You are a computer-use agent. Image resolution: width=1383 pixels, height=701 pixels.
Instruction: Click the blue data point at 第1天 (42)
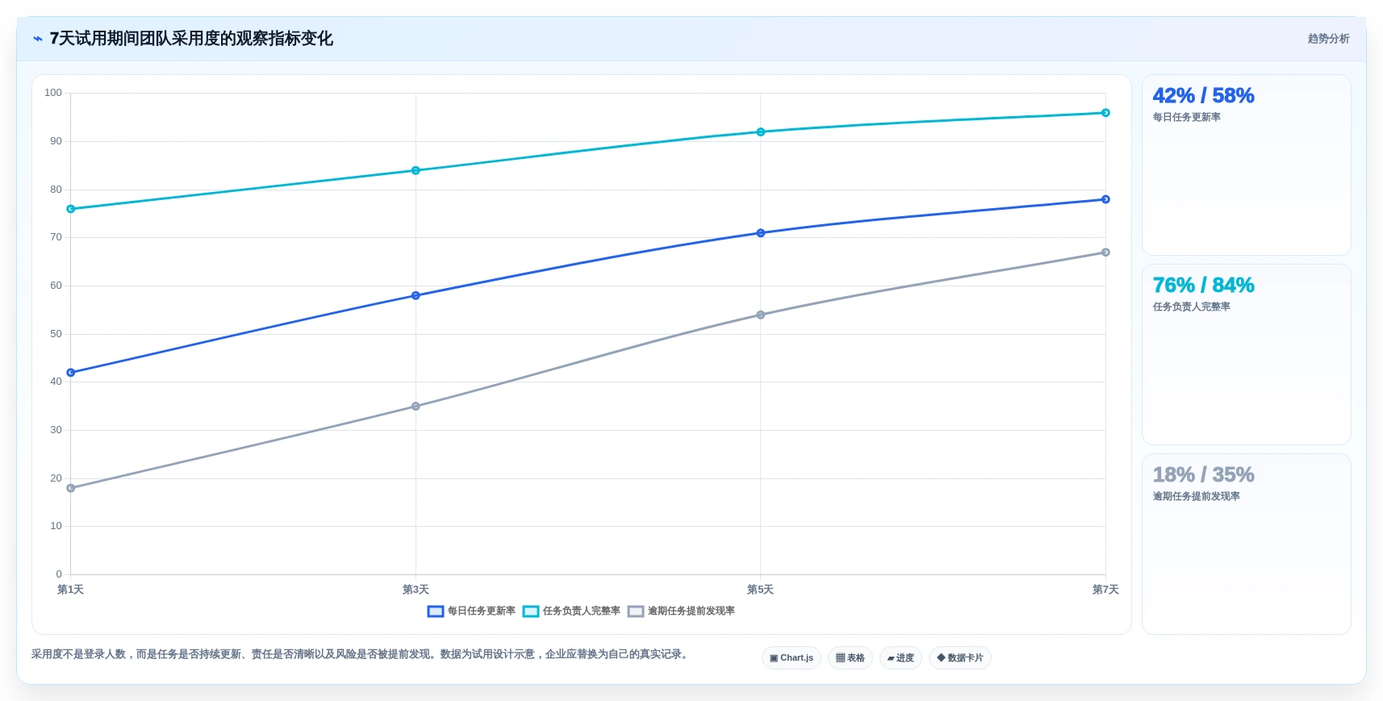pyautogui.click(x=71, y=373)
